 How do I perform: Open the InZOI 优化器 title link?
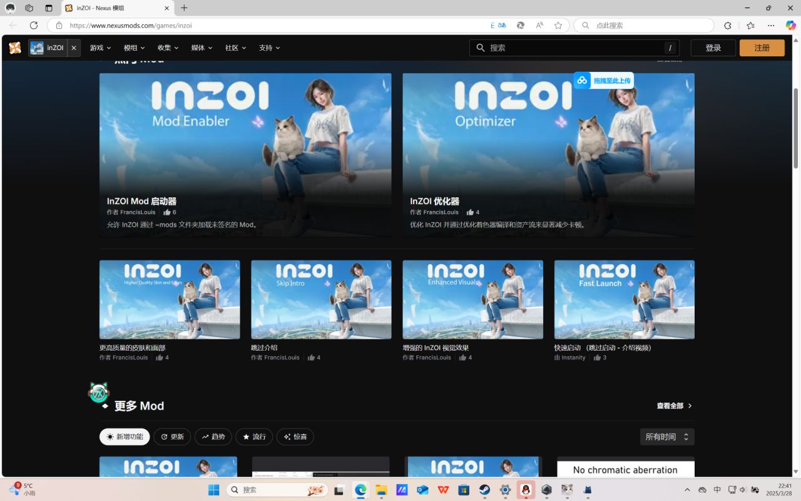tap(434, 201)
